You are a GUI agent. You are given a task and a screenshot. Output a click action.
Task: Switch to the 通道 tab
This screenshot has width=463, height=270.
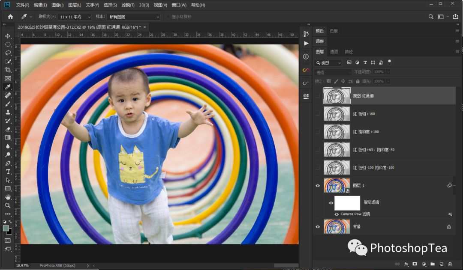click(x=334, y=52)
